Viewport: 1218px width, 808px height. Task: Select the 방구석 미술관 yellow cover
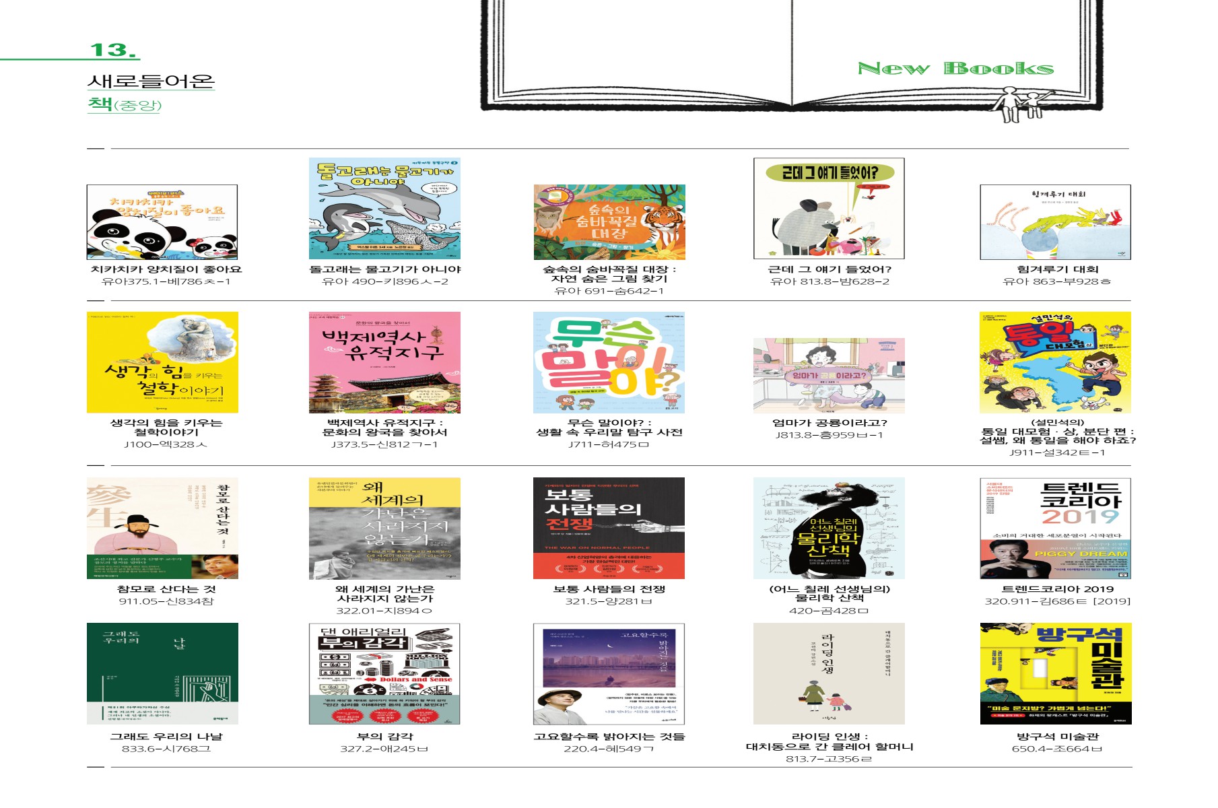pyautogui.click(x=1056, y=673)
